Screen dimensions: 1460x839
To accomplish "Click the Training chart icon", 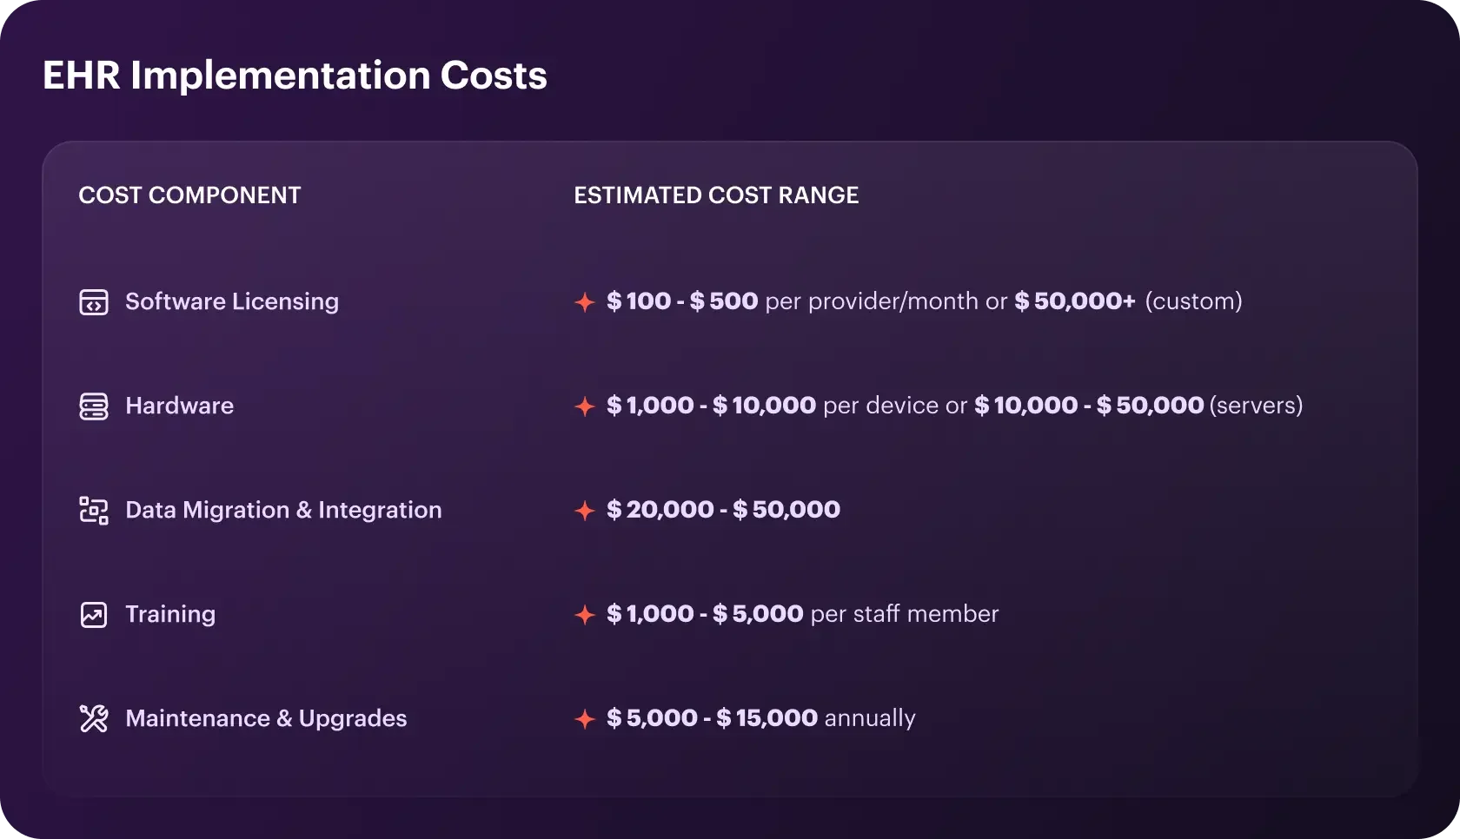I will click(x=94, y=615).
